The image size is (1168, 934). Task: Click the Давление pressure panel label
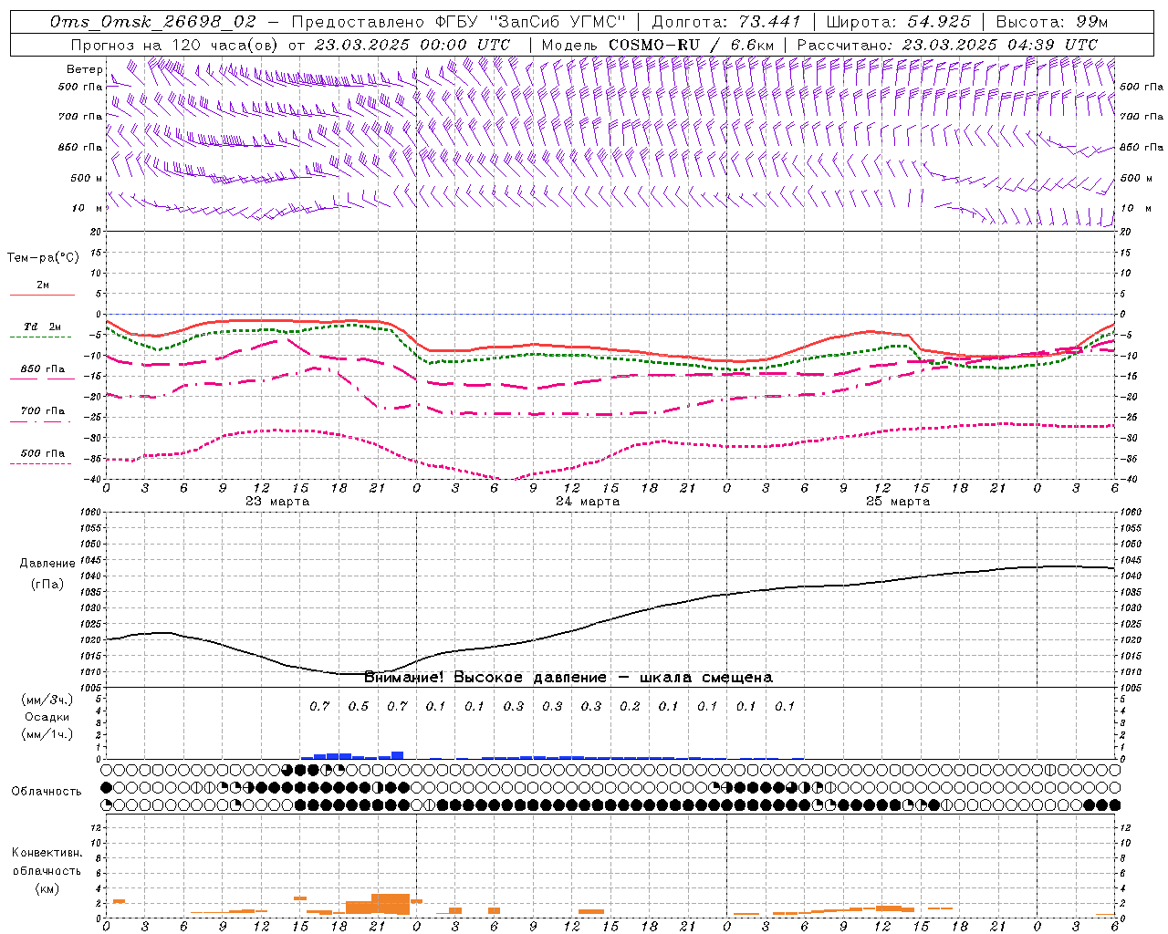(47, 564)
